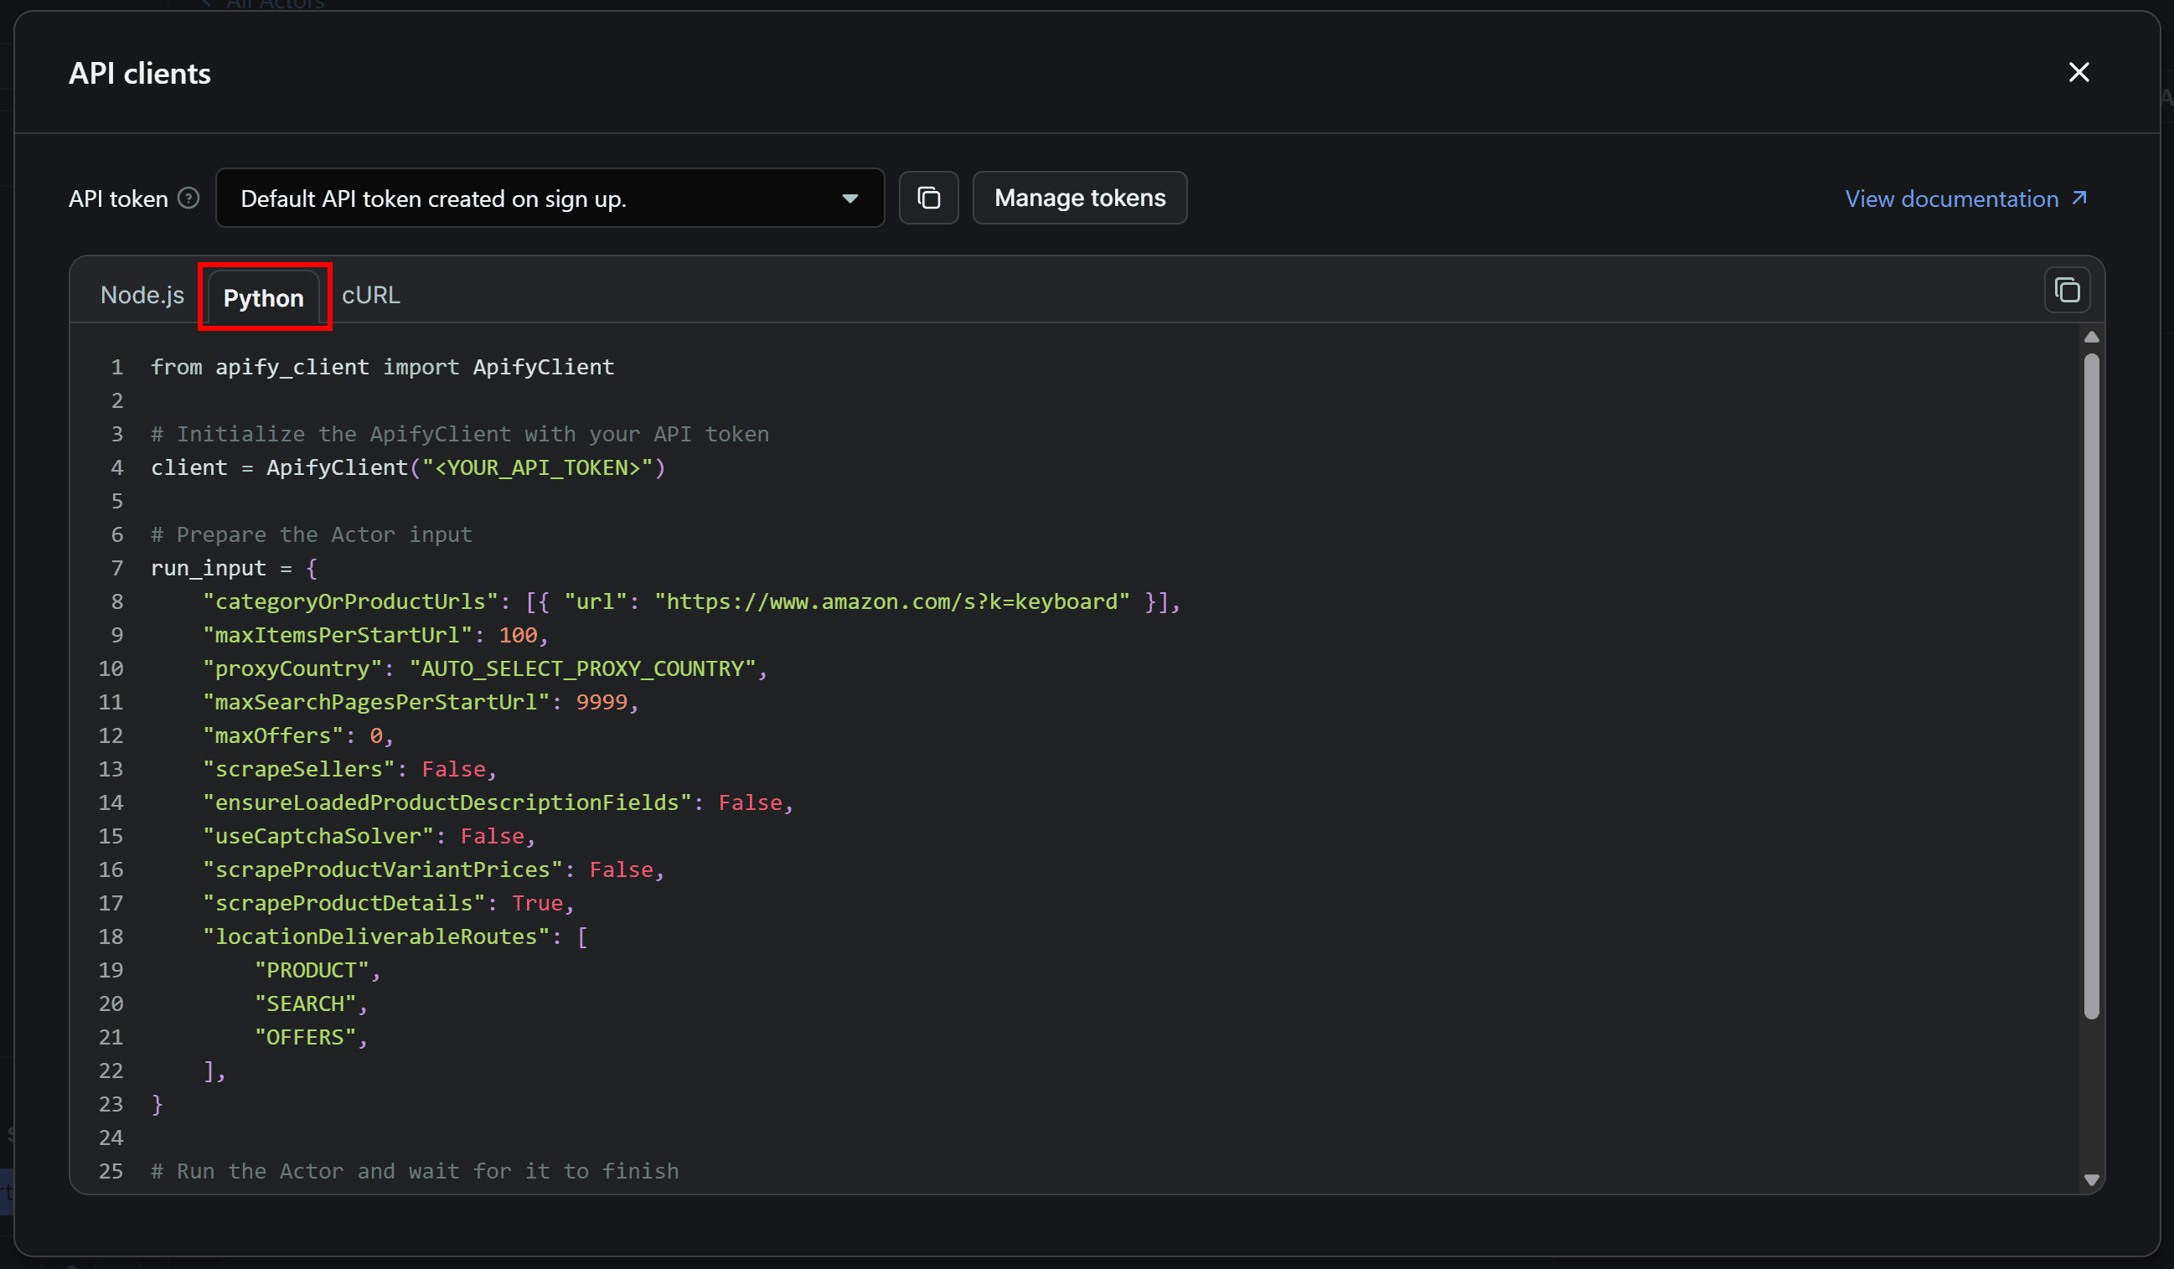This screenshot has height=1269, width=2174.
Task: Close the API clients dialog
Action: pos(2079,73)
